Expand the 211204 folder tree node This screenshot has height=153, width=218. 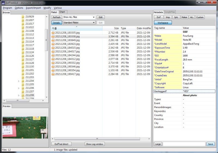pos(19,81)
